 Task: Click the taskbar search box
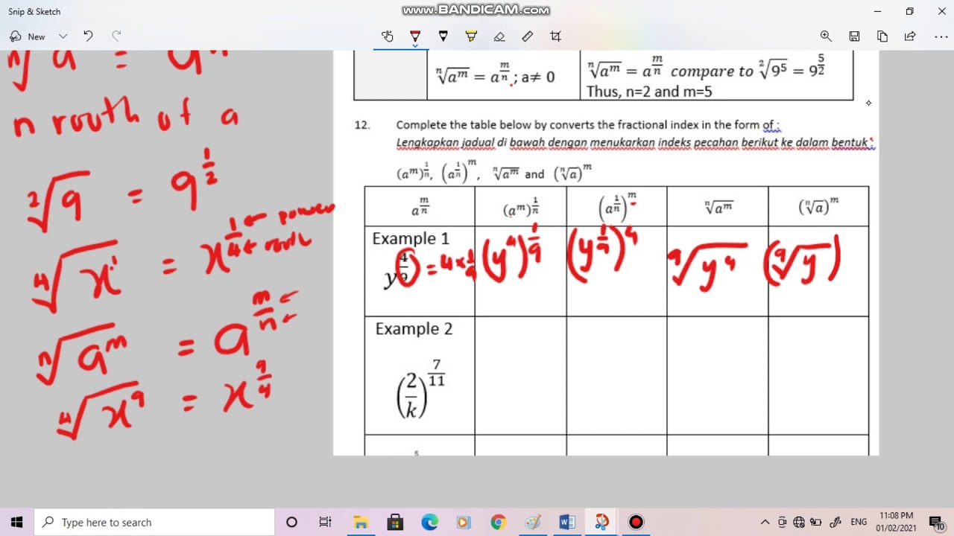click(x=155, y=522)
